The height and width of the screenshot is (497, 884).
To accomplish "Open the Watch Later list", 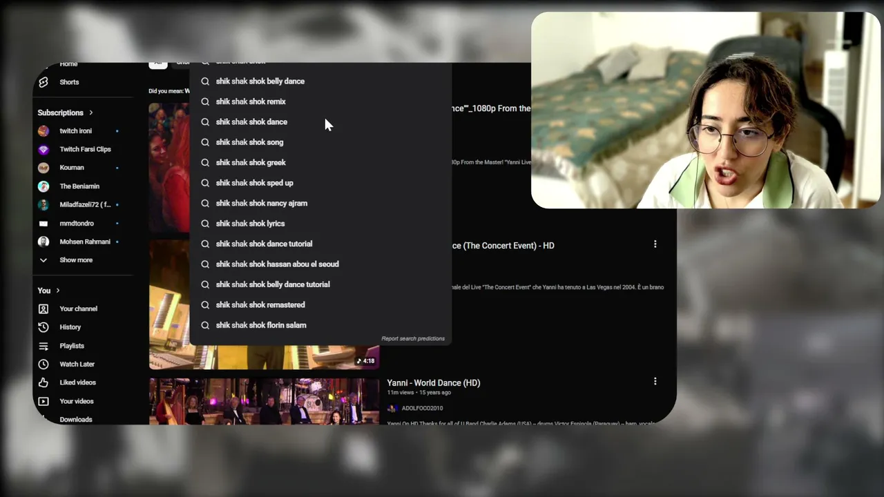I will [77, 364].
